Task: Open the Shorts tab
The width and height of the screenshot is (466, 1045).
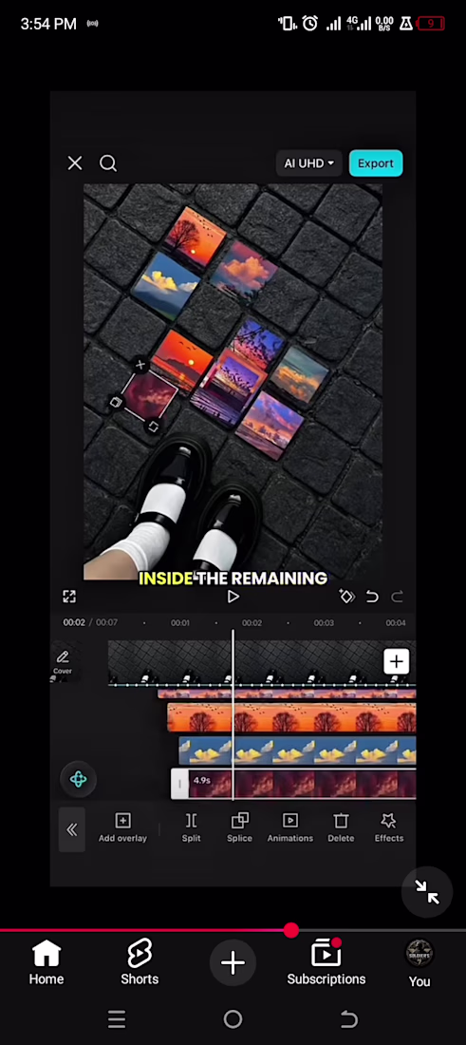Action: point(140,963)
